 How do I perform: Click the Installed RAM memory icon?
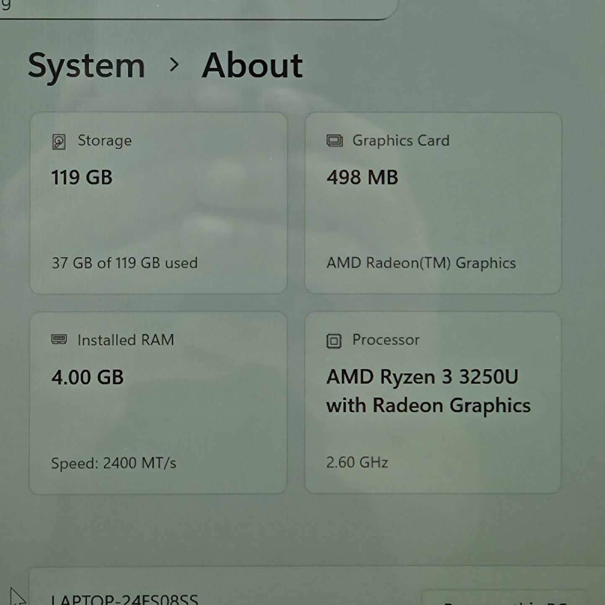(59, 340)
